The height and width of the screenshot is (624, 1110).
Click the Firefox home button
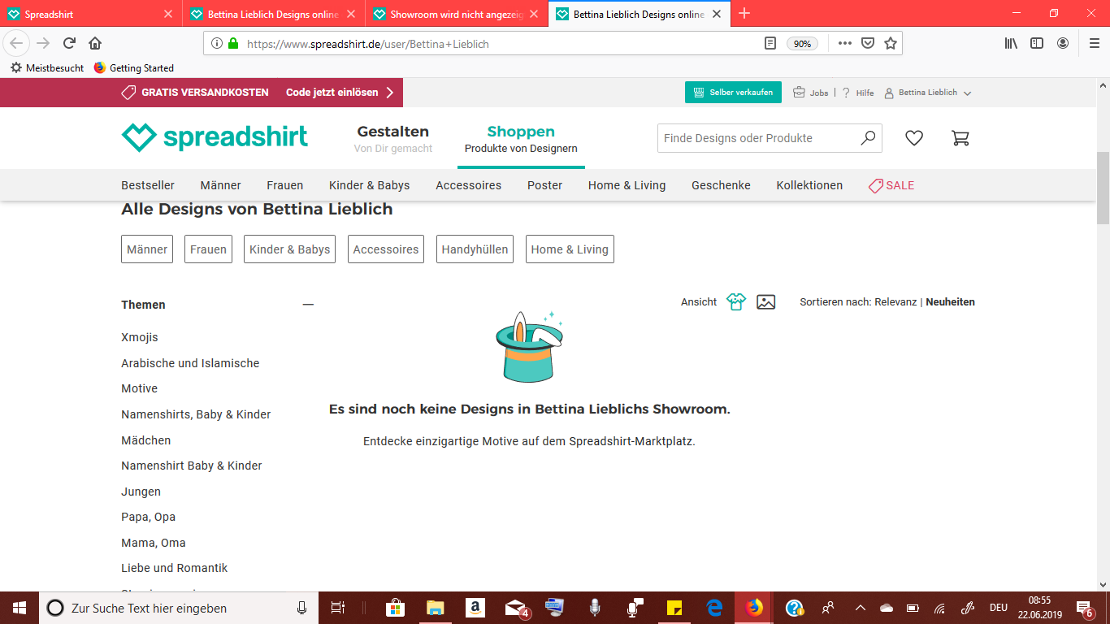(95, 44)
